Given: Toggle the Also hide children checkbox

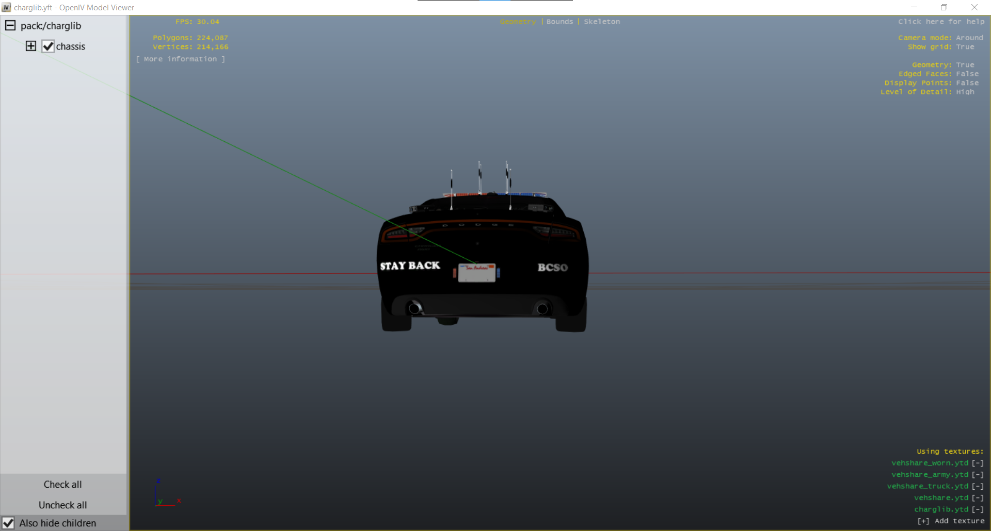Looking at the screenshot, I should click(8, 523).
